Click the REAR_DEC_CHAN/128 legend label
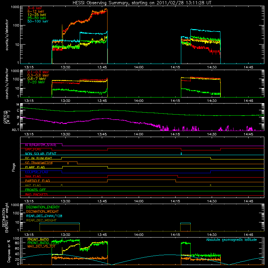 (x=44, y=216)
